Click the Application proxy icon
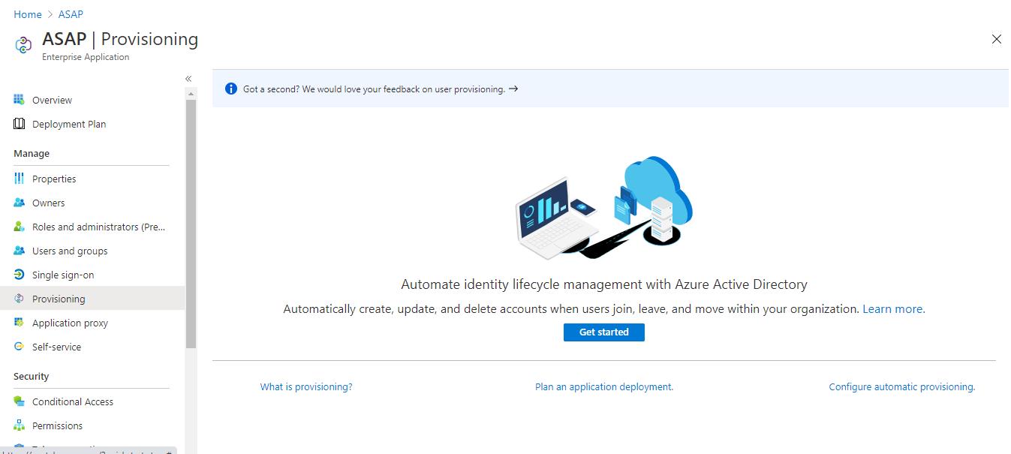1011x454 pixels. click(20, 323)
